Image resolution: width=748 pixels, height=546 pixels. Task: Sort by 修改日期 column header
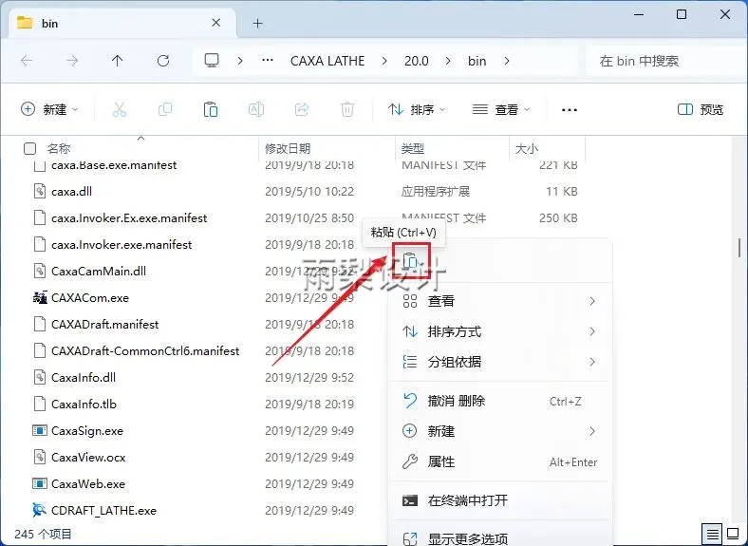pyautogui.click(x=288, y=148)
